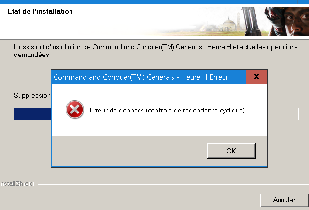Click OK to dismiss the error
Screen dimensions: 309x210
click(231, 151)
